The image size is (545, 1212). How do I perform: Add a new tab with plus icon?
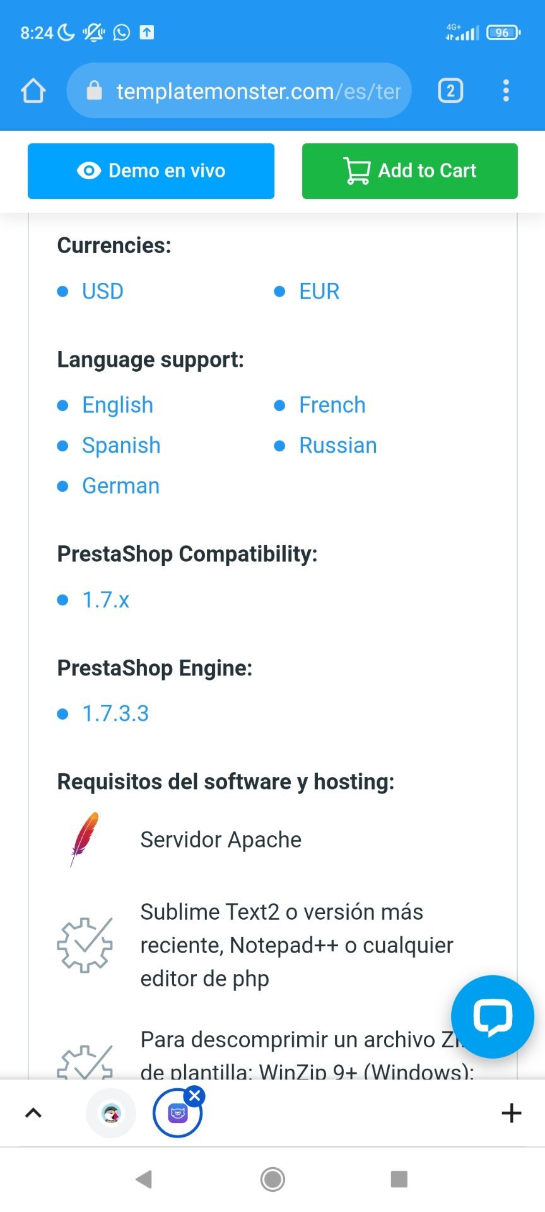point(511,1113)
